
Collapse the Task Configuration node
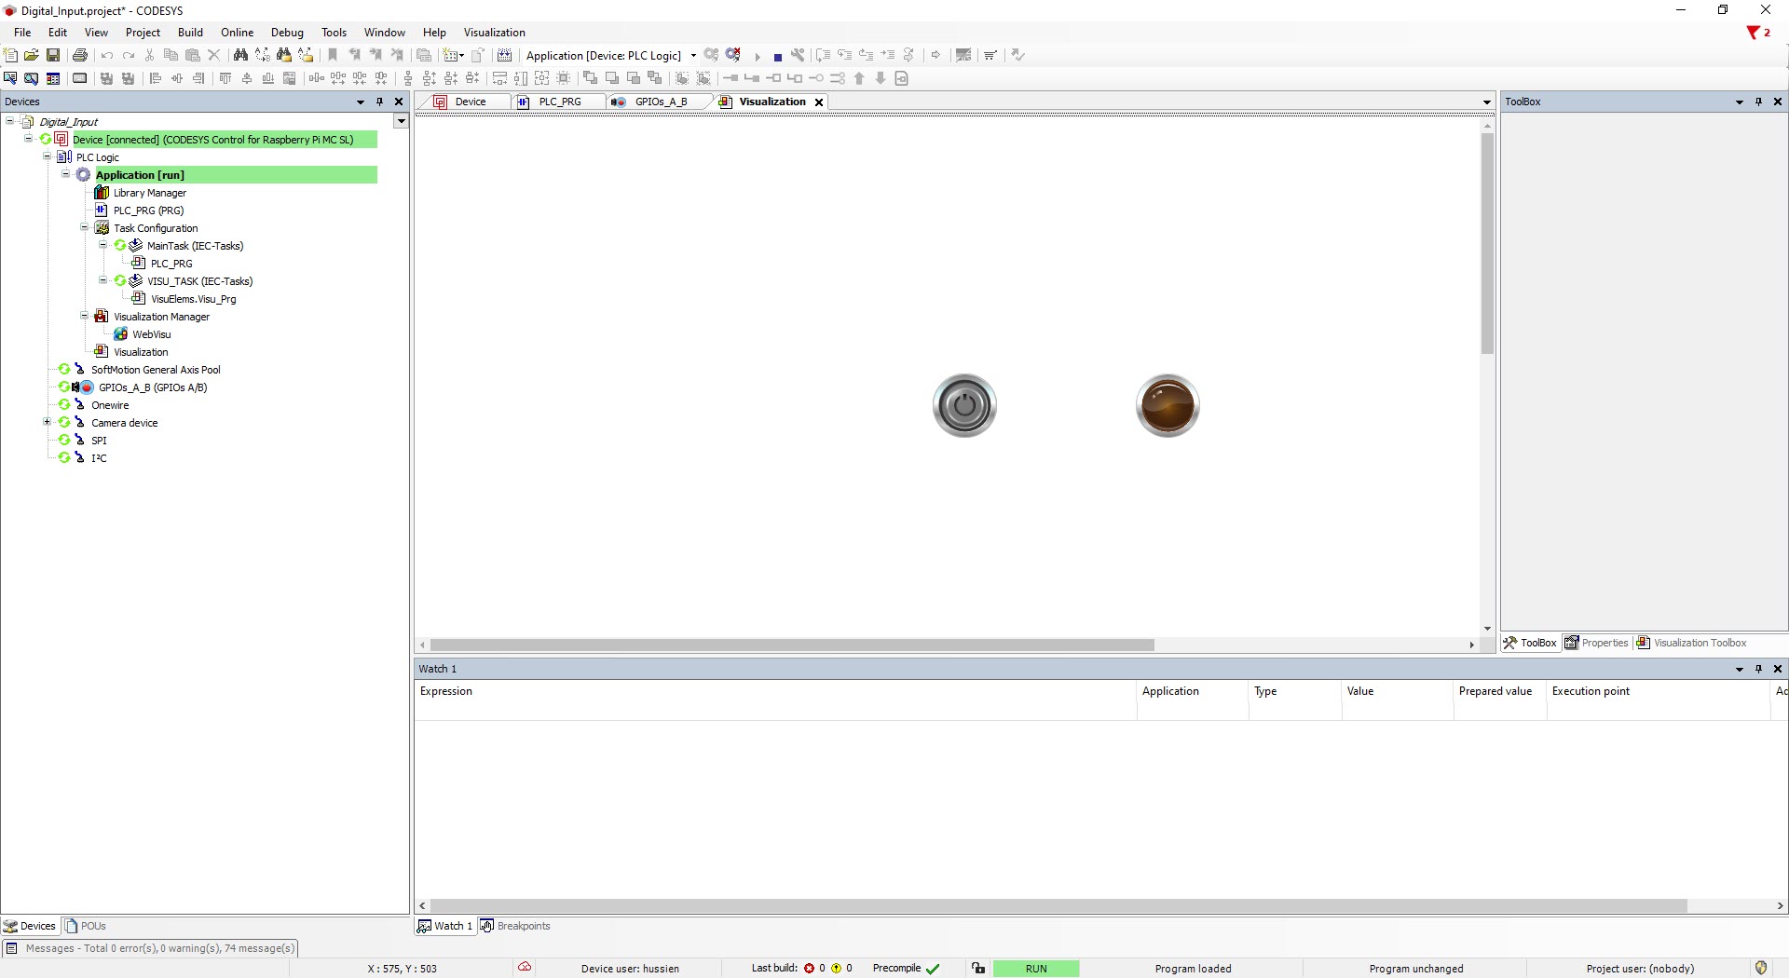pos(84,228)
